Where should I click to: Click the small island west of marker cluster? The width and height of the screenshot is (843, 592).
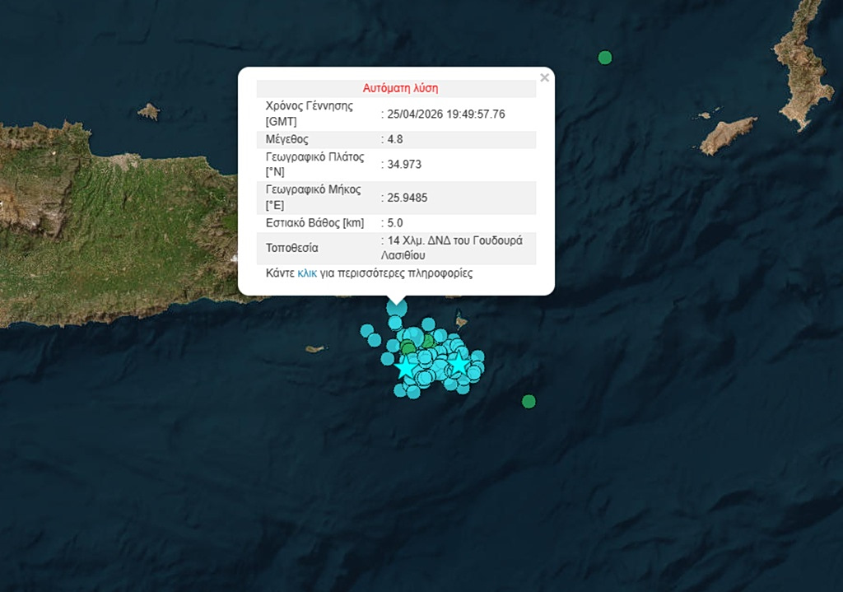[314, 349]
